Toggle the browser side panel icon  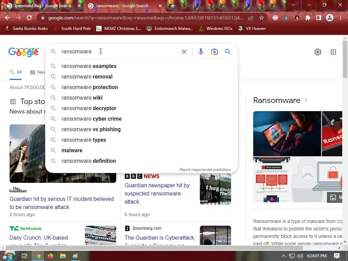319,18
